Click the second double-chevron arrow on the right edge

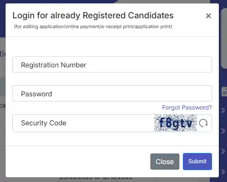(x=223, y=131)
